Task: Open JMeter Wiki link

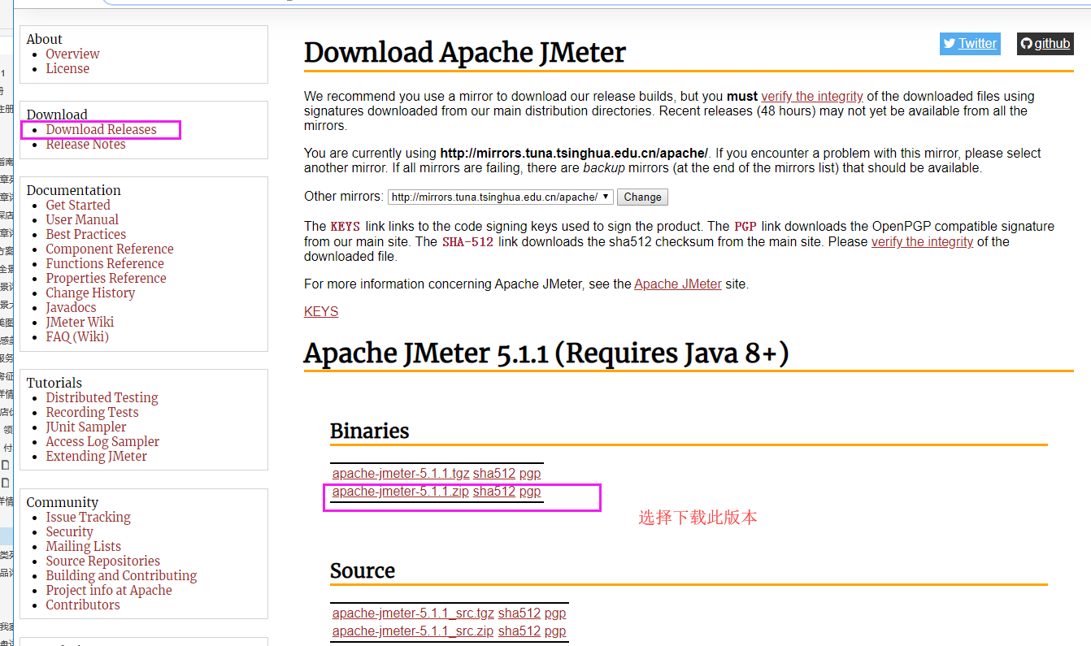Action: point(80,322)
